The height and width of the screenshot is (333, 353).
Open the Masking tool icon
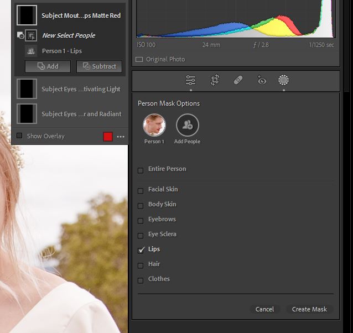(x=284, y=80)
